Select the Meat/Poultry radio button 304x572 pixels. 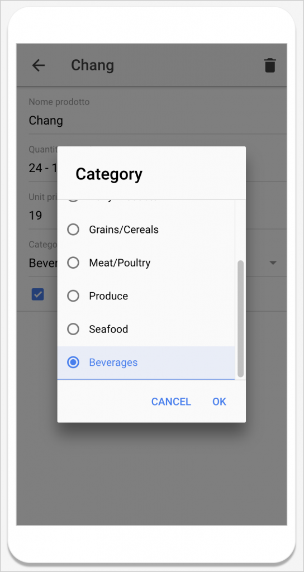(73, 263)
